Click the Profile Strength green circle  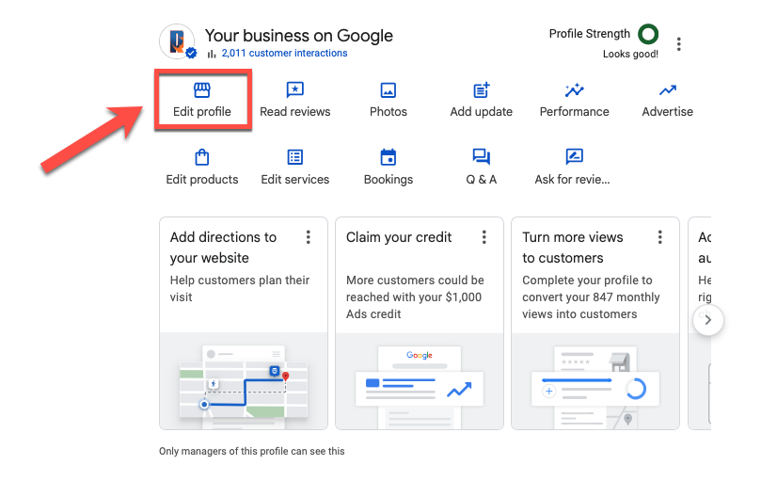648,34
